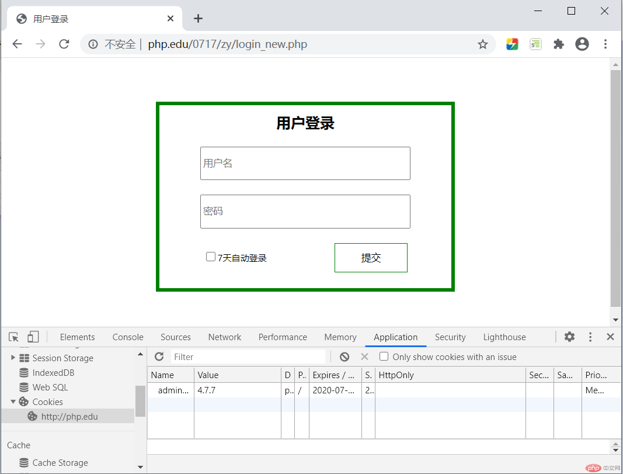This screenshot has width=623, height=474.
Task: Click the page scrollbar down arrow
Action: pos(615,320)
